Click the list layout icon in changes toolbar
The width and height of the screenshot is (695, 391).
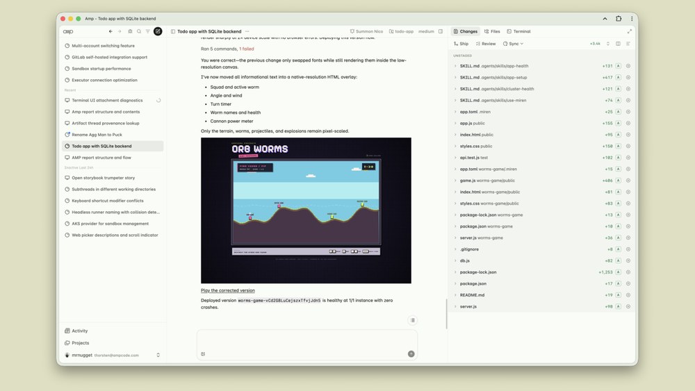coord(628,44)
